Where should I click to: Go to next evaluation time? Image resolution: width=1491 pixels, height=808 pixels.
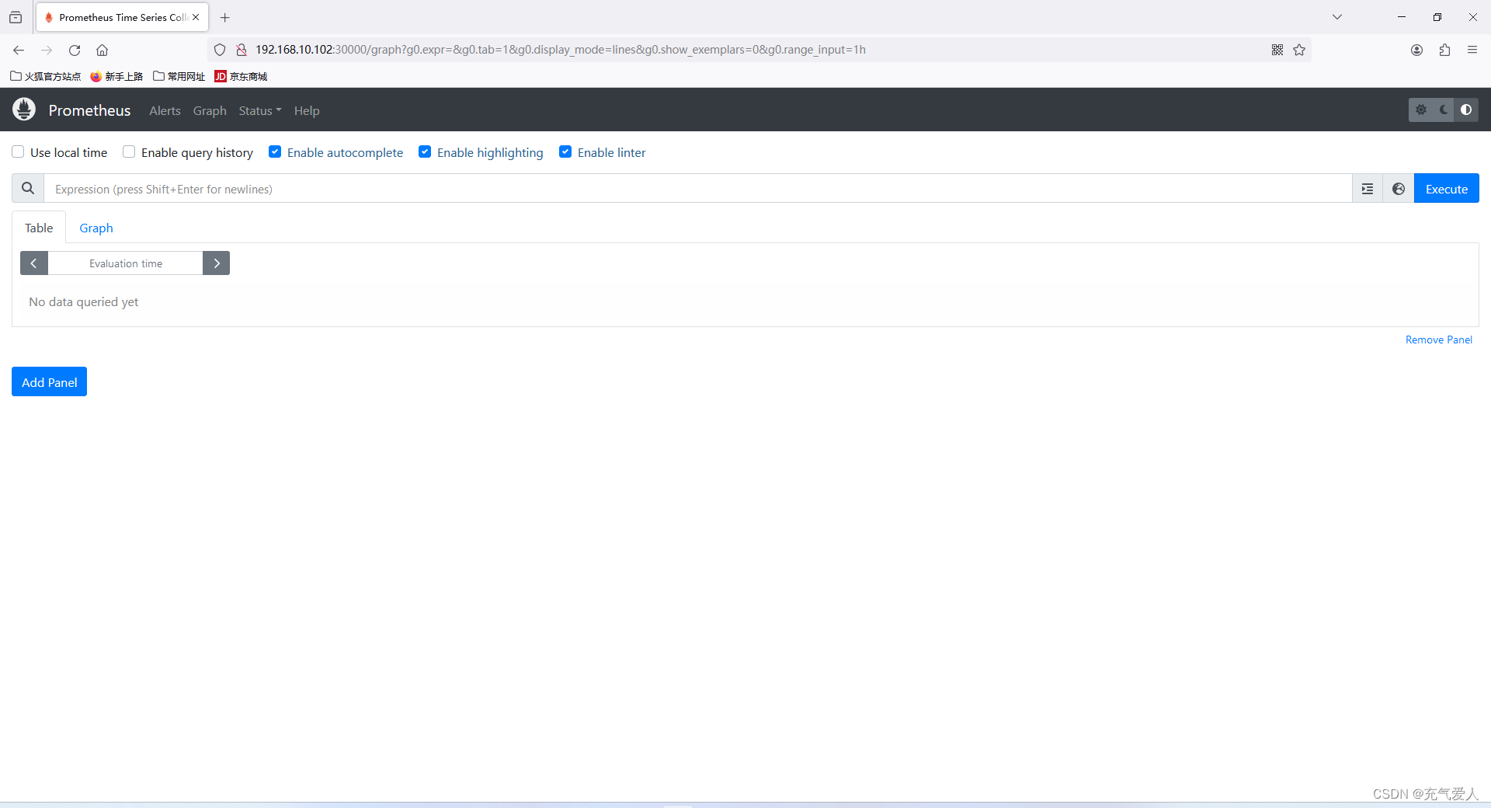[x=216, y=263]
